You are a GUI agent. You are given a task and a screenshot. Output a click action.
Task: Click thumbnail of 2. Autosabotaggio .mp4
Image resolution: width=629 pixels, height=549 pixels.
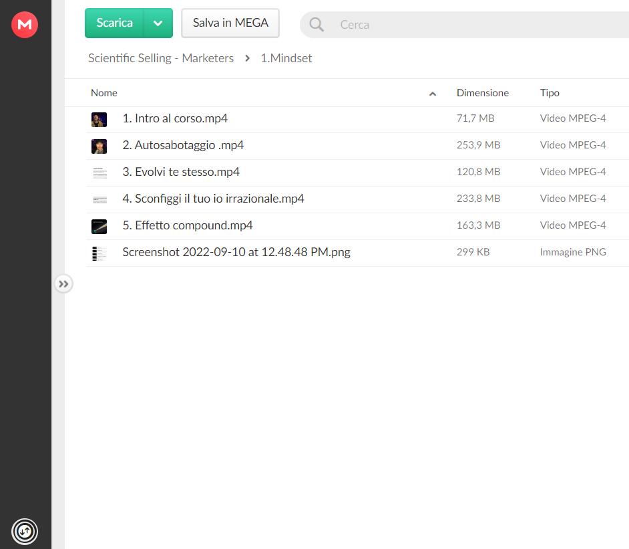[99, 146]
